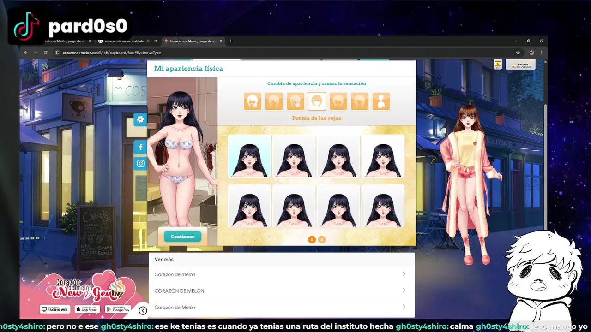Screen dimensions: 591x332
Task: Expand the chevron on bottom 'Corazón de Melón' row
Action: (404, 307)
